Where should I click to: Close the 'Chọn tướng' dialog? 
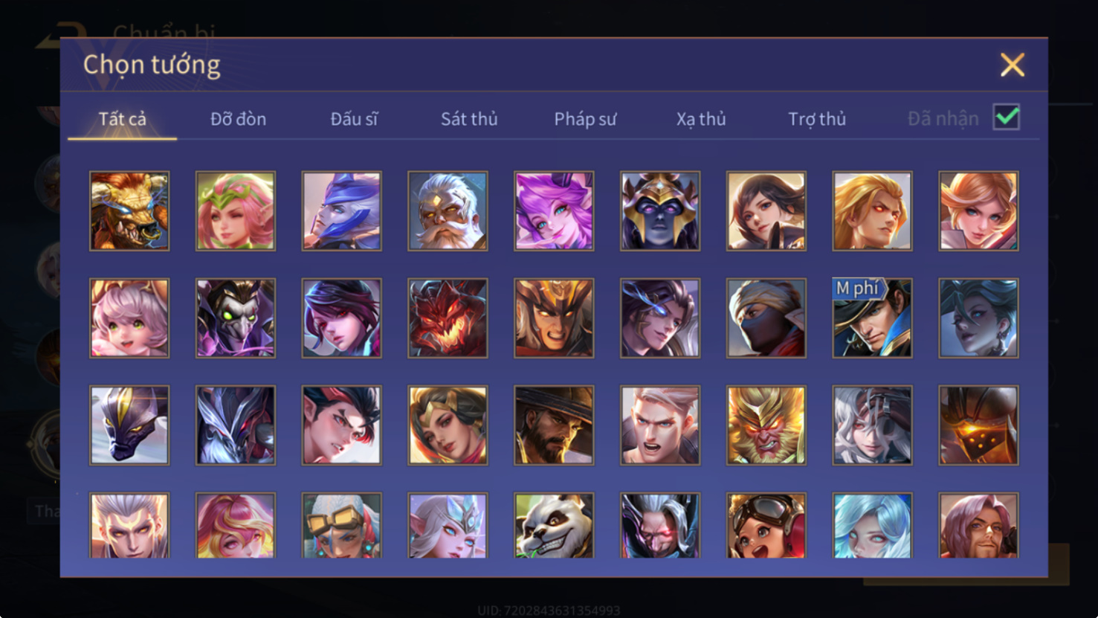1012,65
